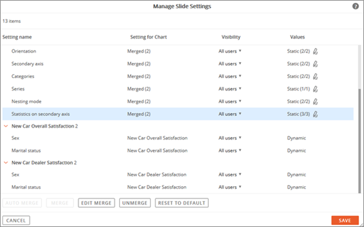Save the slide settings
This screenshot has width=364, height=227.
tap(345, 220)
